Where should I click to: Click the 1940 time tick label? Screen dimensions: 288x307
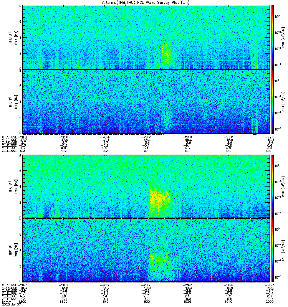(x=228, y=302)
